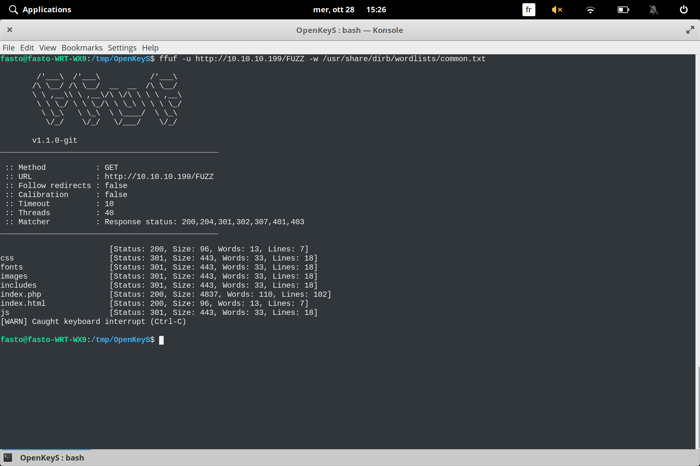
Task: Open the Help menu
Action: tap(150, 48)
